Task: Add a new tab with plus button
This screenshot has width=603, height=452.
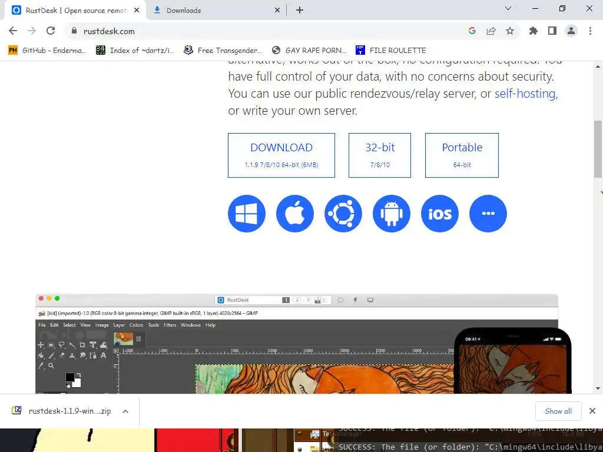Action: click(300, 11)
